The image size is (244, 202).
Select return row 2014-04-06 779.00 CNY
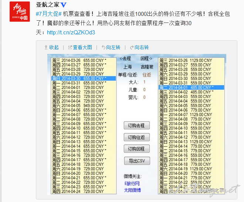click(x=192, y=110)
